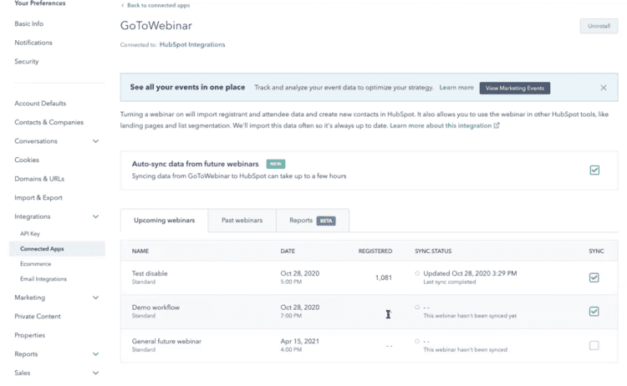
Task: Click the external link icon after 'this integration'
Action: pos(497,125)
